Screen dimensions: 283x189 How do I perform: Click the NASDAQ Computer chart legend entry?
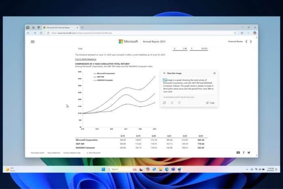103,80
